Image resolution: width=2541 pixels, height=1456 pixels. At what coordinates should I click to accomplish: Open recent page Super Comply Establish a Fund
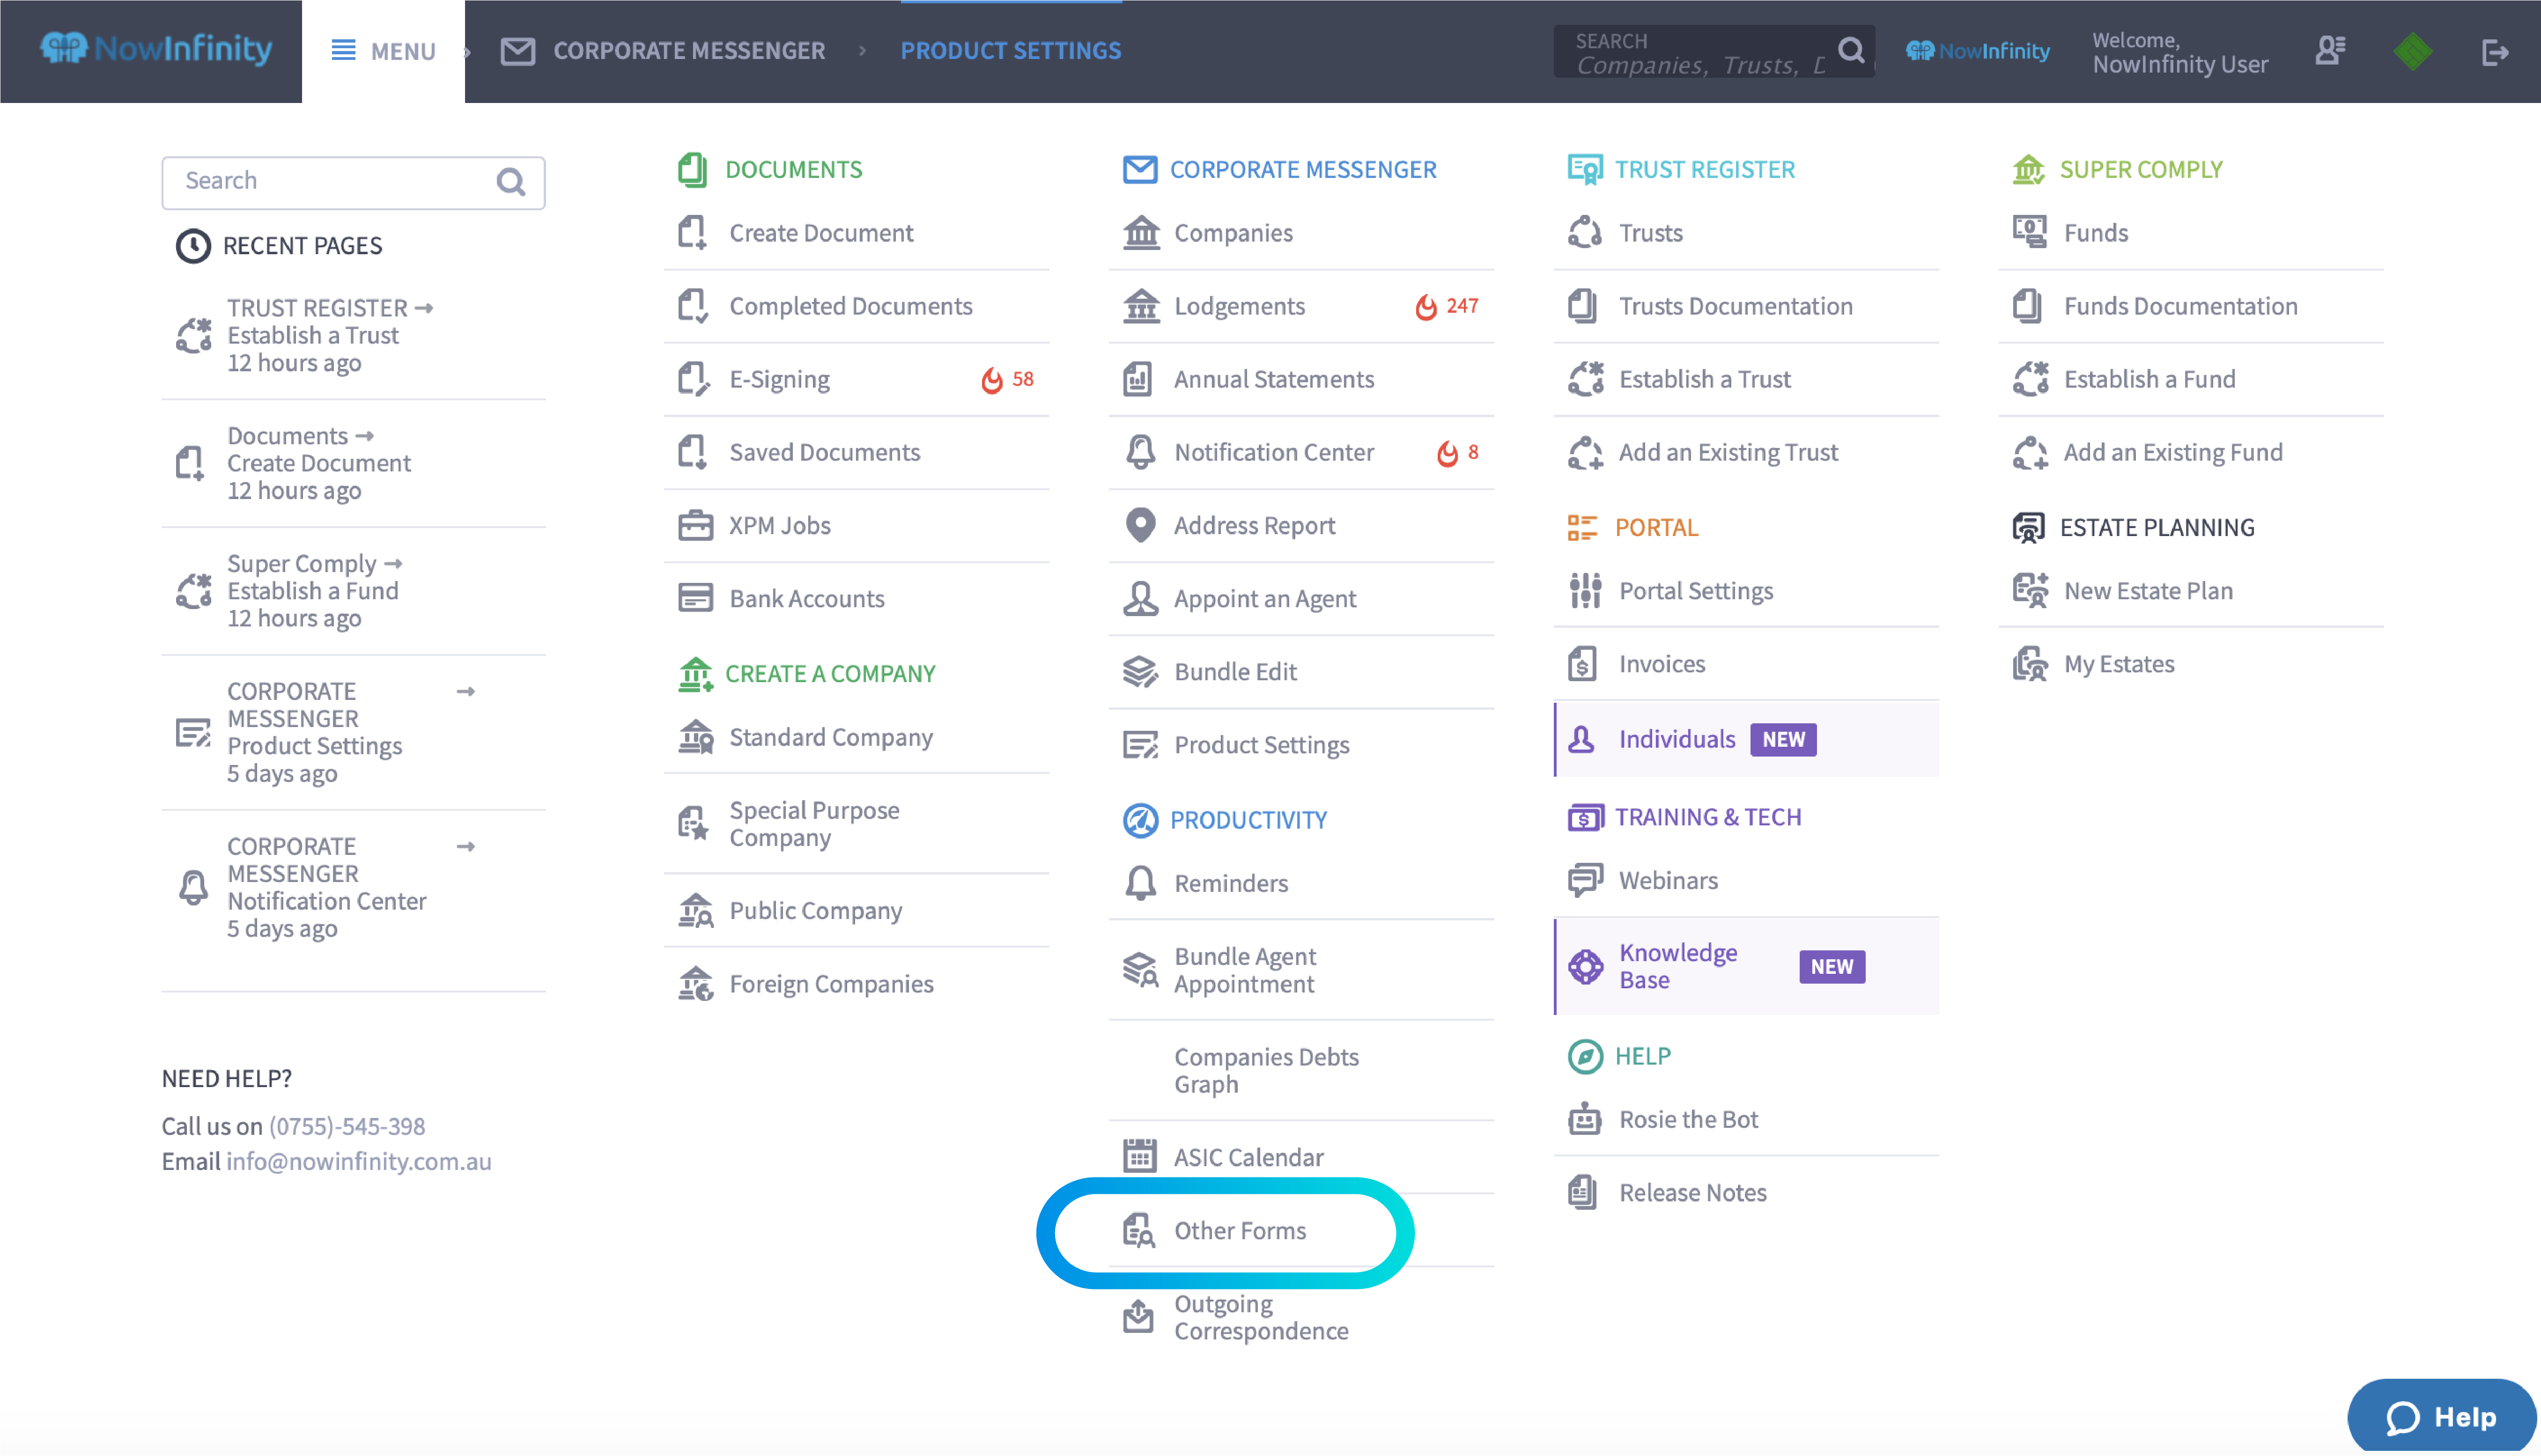tap(353, 591)
